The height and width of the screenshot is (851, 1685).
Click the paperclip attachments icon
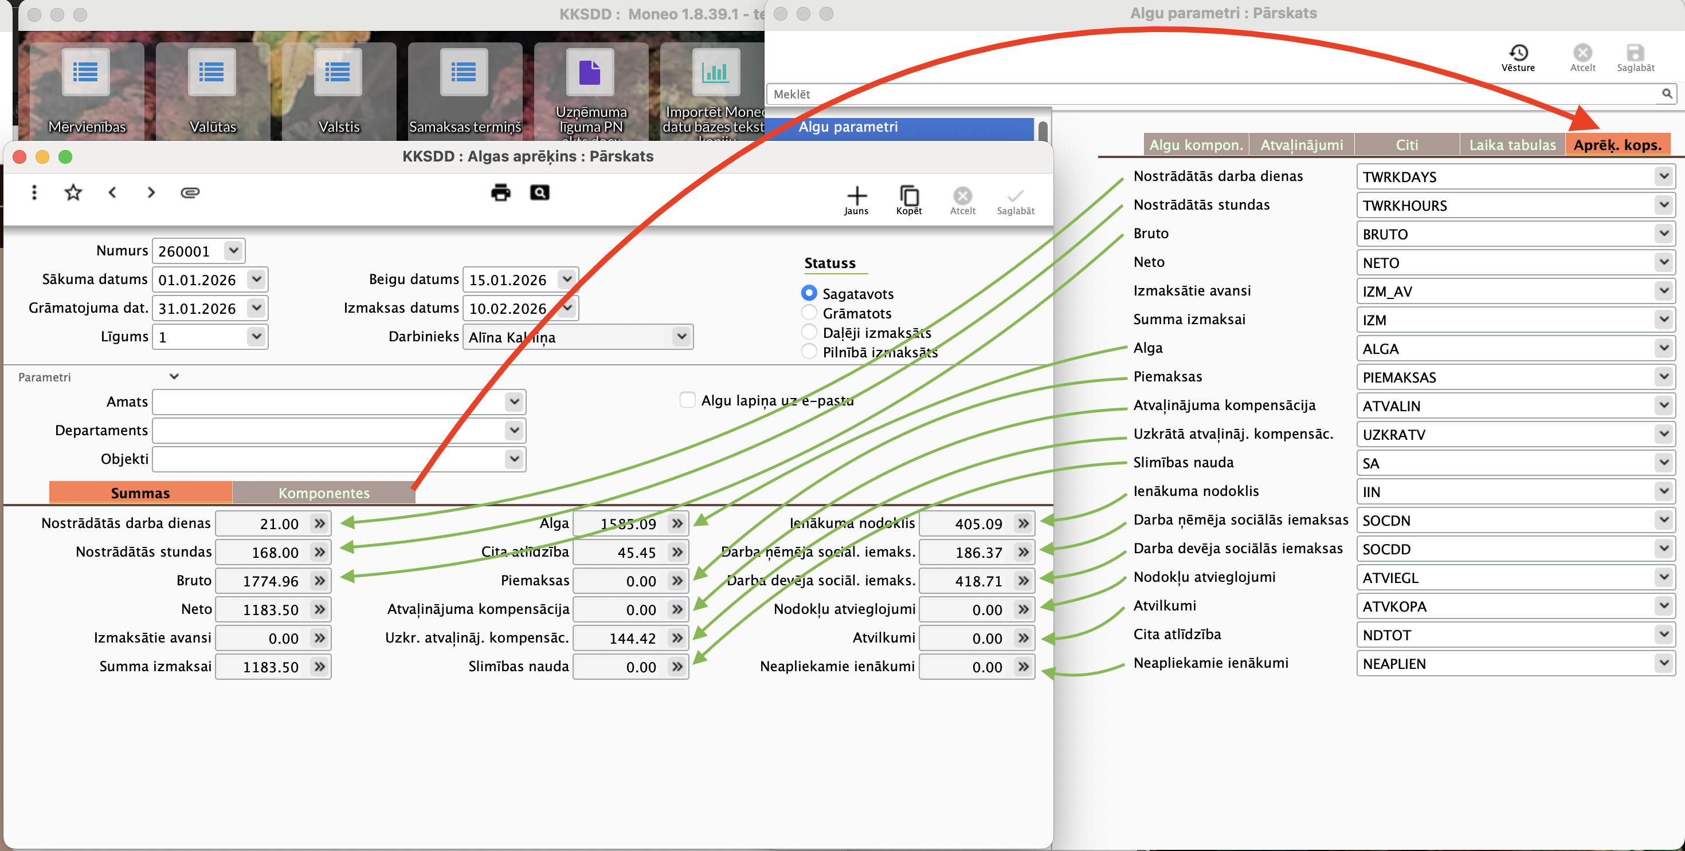click(x=190, y=192)
